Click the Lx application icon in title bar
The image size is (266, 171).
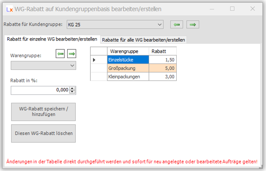[x=9, y=9]
